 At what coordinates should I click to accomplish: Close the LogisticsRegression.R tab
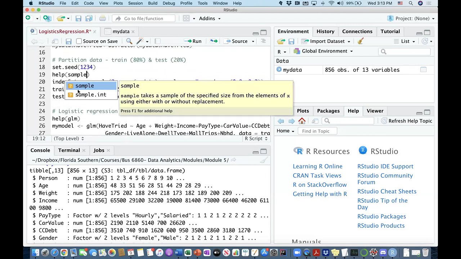click(x=94, y=31)
